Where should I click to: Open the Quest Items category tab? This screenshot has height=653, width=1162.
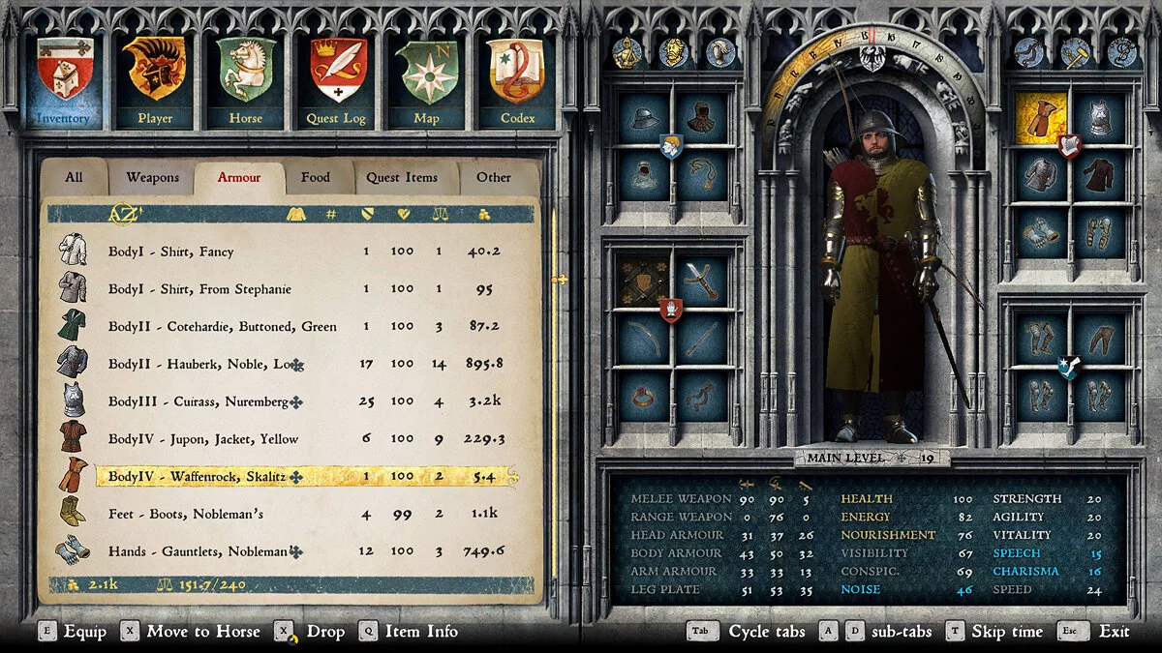(x=402, y=178)
